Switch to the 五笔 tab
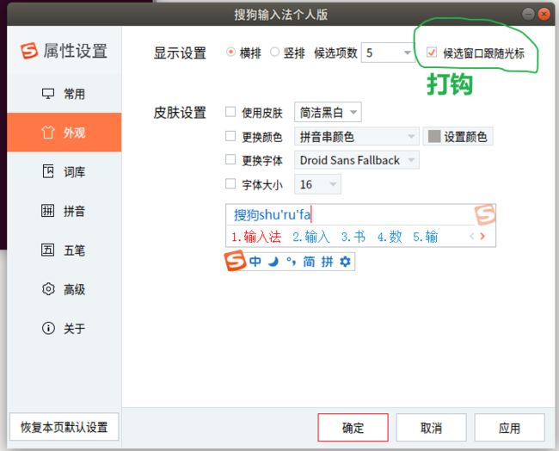This screenshot has height=451, width=559. (64, 250)
